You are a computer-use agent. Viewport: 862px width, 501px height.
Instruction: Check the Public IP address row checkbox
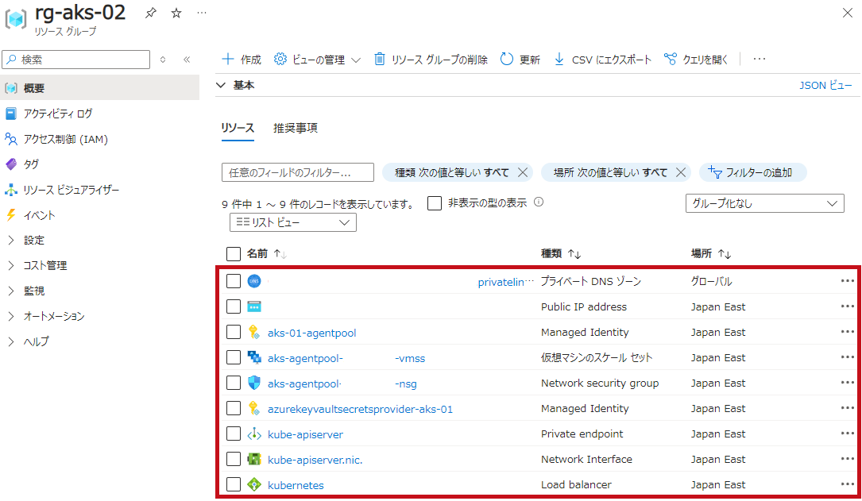point(234,306)
